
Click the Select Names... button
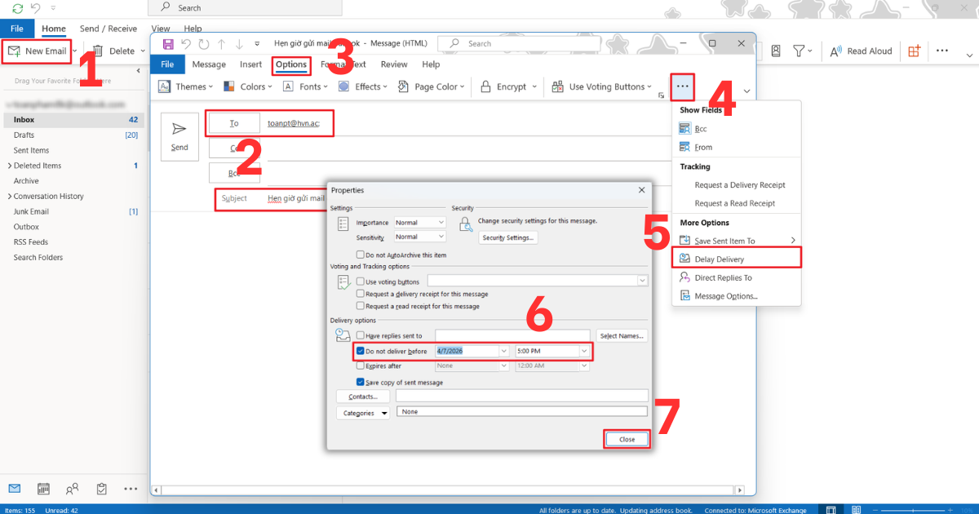point(622,335)
